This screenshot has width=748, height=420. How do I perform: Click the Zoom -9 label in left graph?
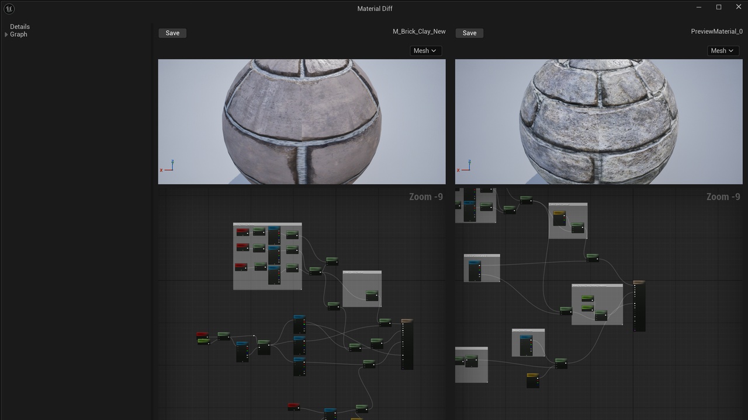[426, 197]
